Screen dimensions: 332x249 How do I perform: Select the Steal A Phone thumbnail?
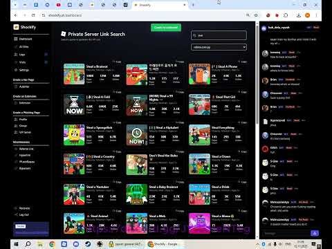pyautogui.click(x=199, y=74)
